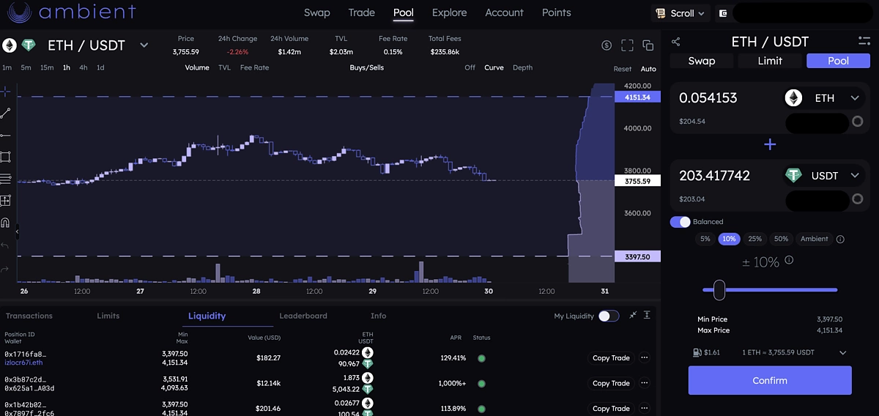The height and width of the screenshot is (416, 879).
Task: Enable the Volume chart overlay
Action: [x=197, y=67]
